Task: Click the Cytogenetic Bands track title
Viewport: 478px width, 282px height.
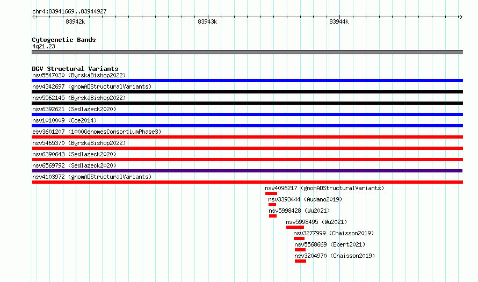Action: (x=64, y=40)
